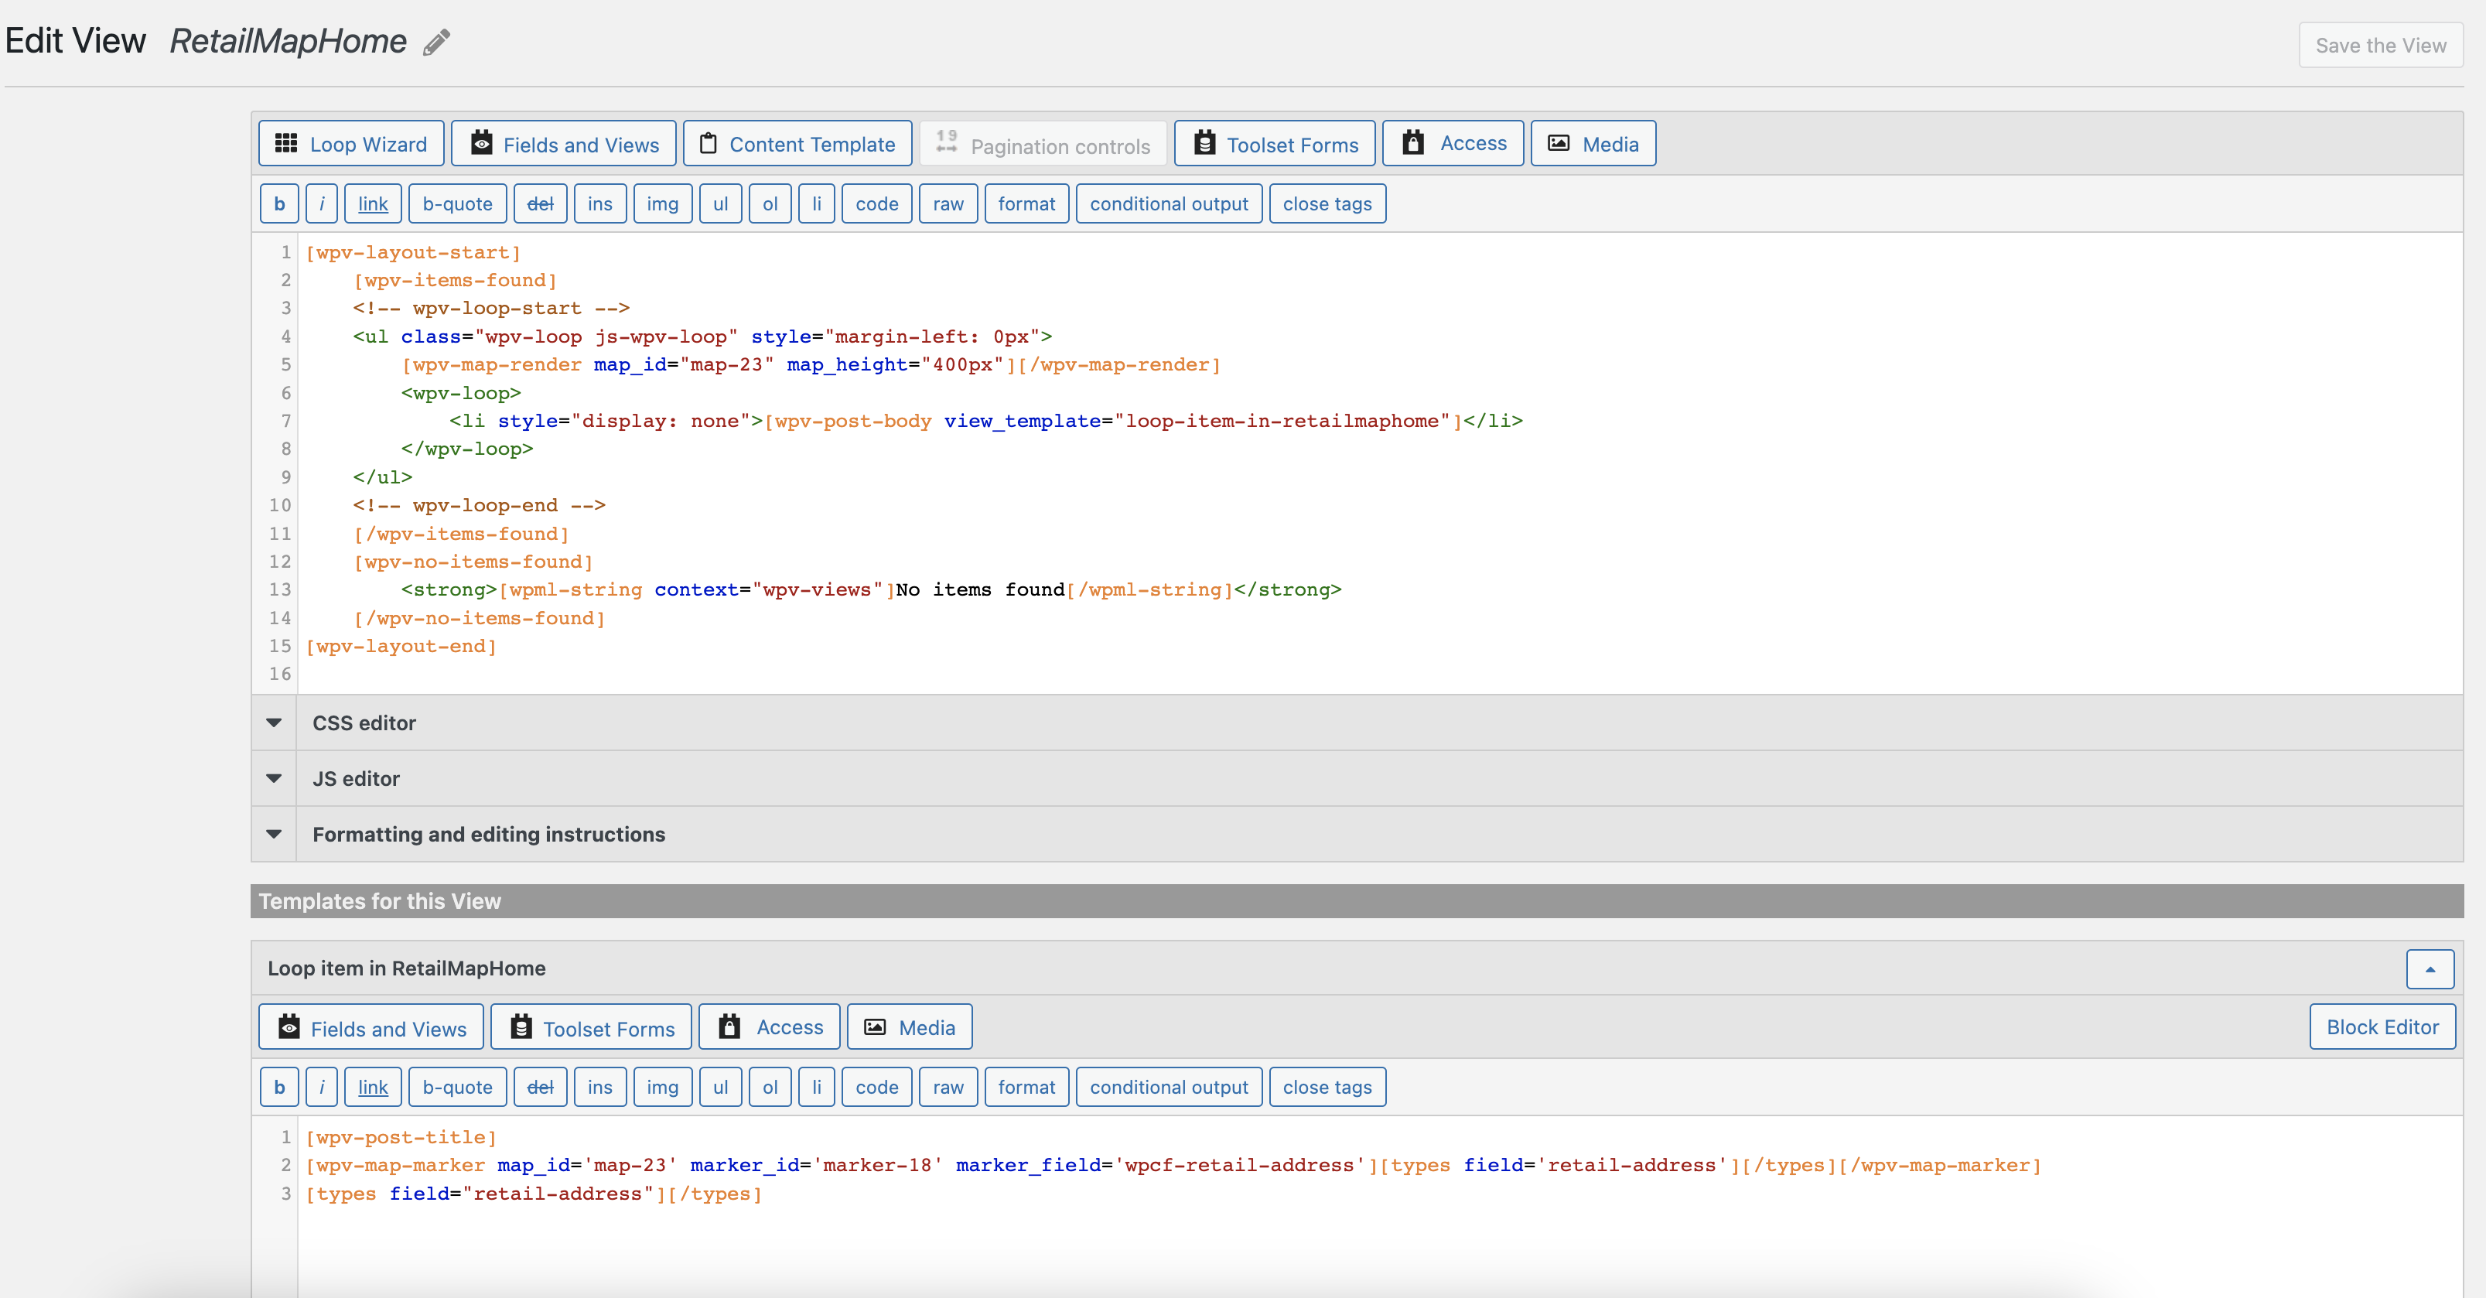Image resolution: width=2486 pixels, height=1298 pixels.
Task: Click the raw button in the top editor
Action: tap(948, 203)
